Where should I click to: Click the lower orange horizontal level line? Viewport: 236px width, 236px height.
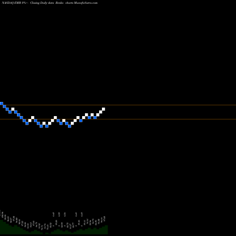tap(118, 119)
